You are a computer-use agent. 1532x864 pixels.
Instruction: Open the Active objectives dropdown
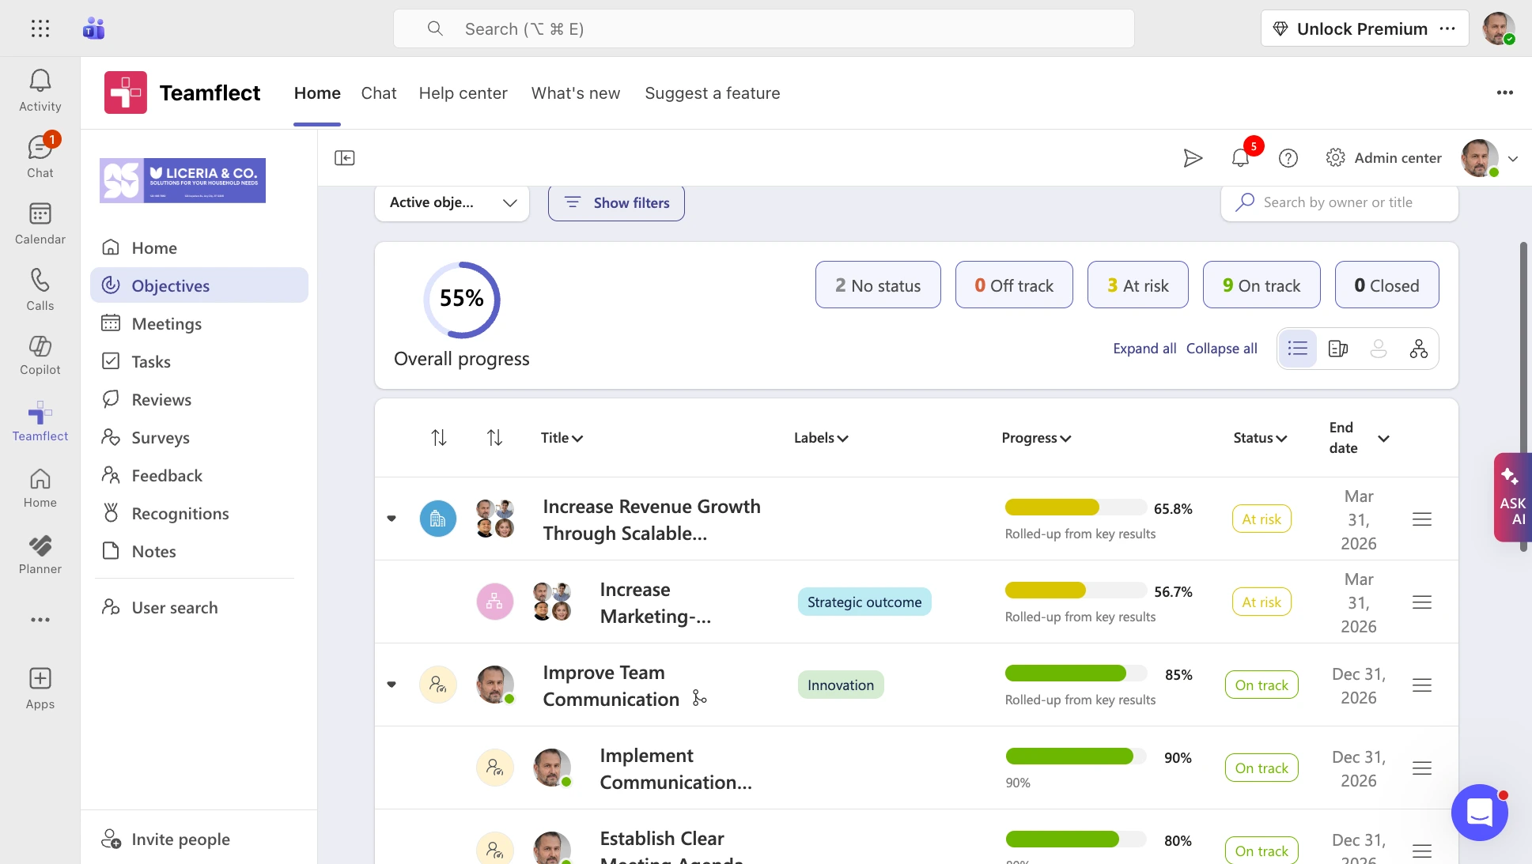(x=451, y=202)
